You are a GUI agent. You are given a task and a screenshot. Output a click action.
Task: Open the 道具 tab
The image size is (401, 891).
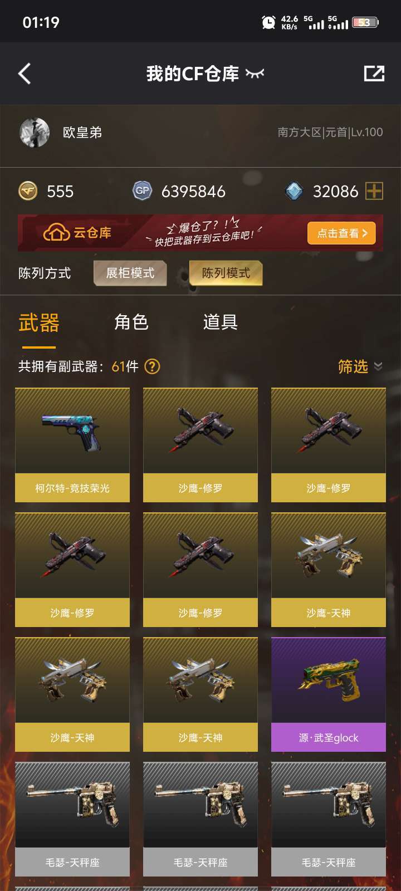[x=221, y=322]
